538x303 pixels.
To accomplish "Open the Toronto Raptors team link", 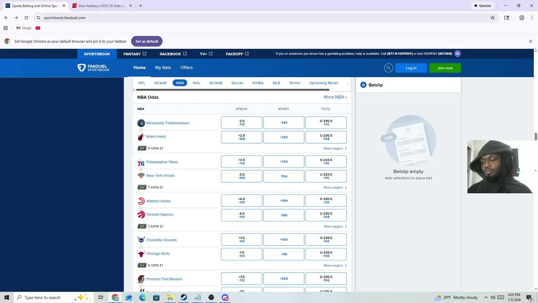I will 160,215.
